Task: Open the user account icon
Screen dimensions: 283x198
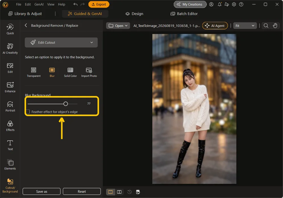Action: (x=211, y=4)
